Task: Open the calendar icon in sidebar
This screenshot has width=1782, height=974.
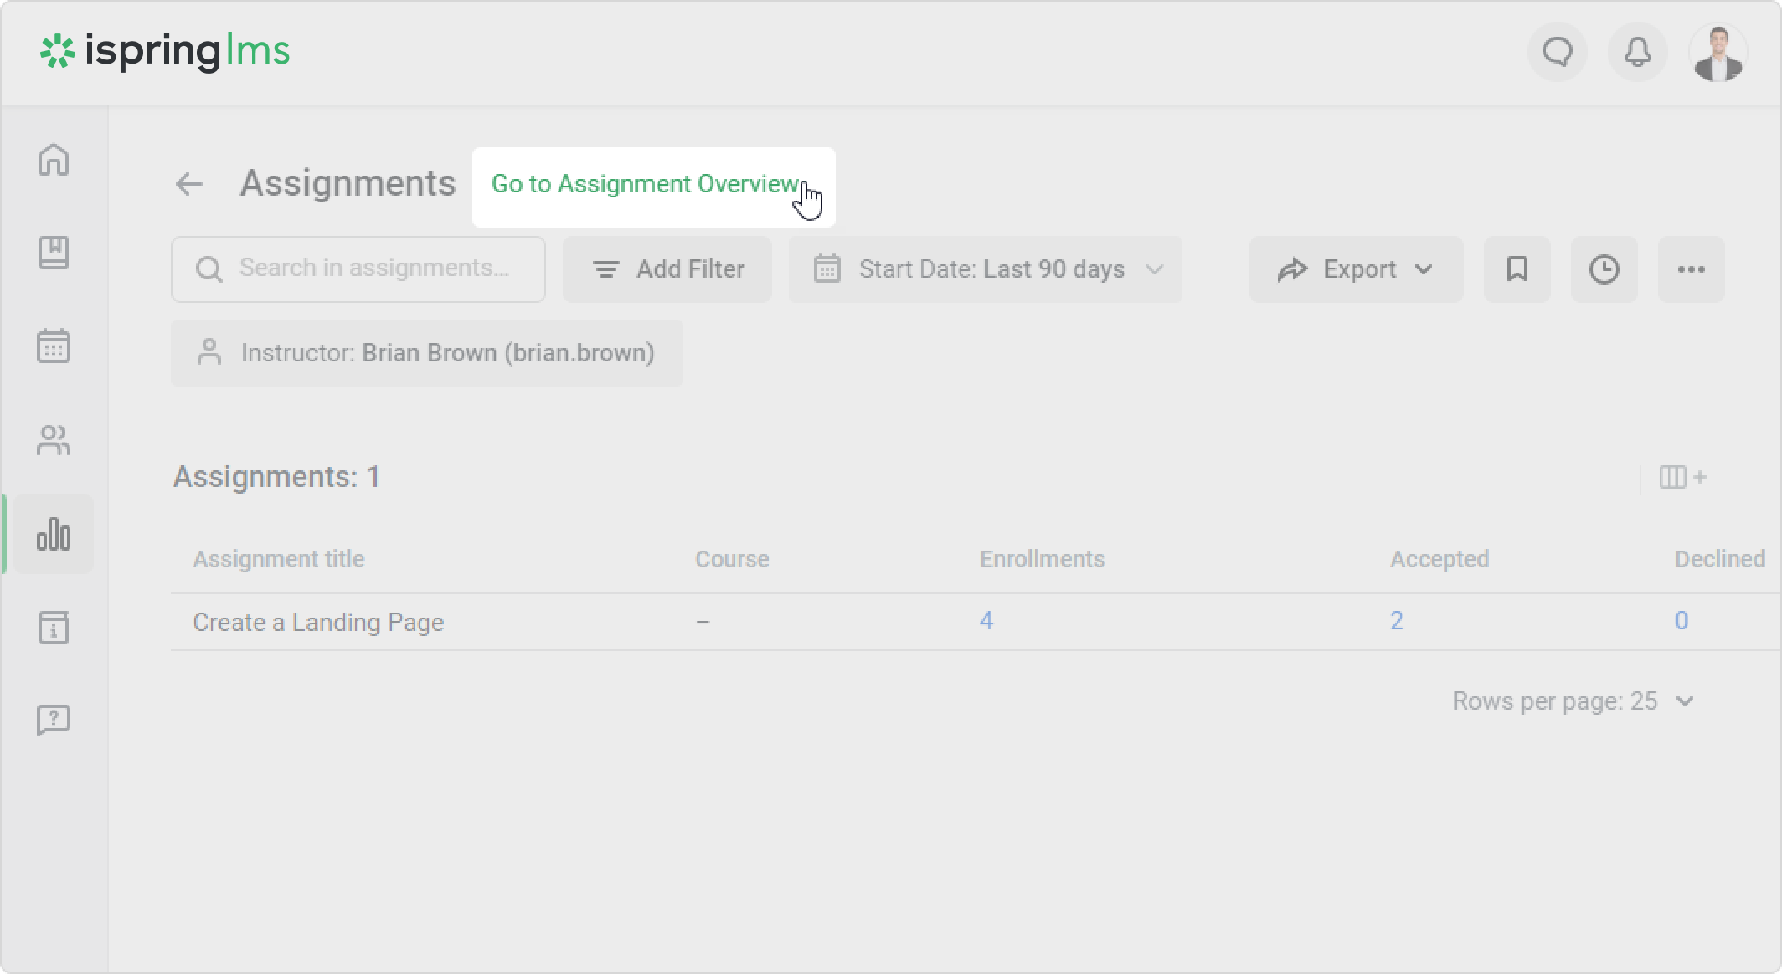Action: tap(54, 346)
